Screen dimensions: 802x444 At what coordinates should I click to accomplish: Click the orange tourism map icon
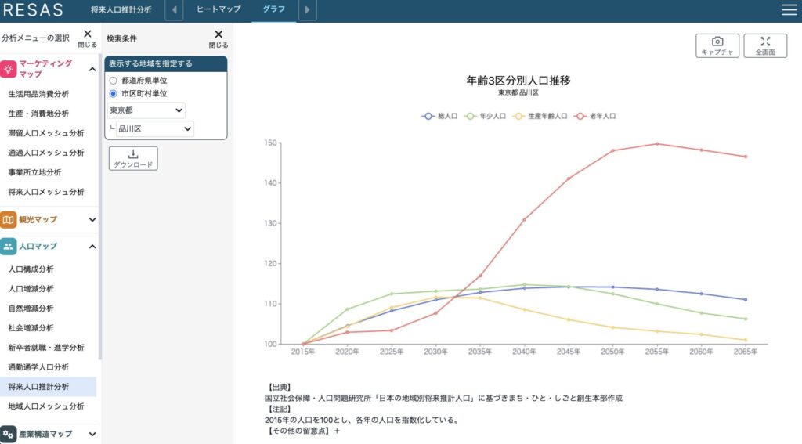9,220
